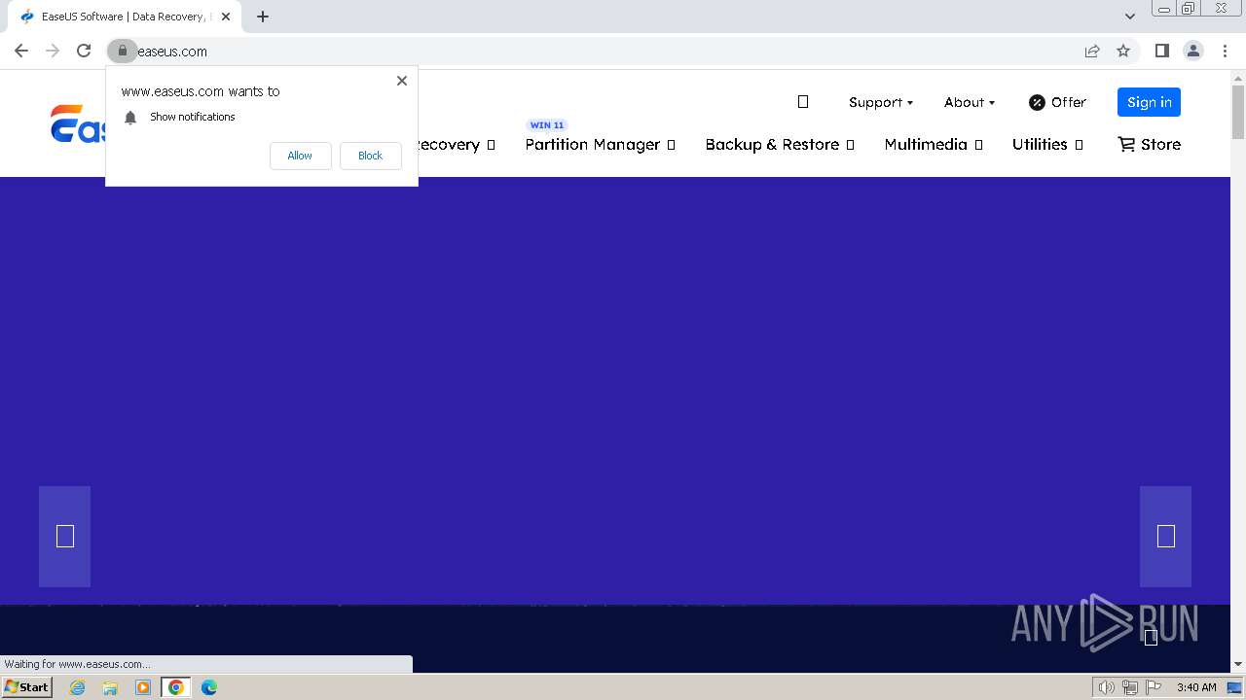Click the address bar URL
1246x700 pixels.
(171, 51)
